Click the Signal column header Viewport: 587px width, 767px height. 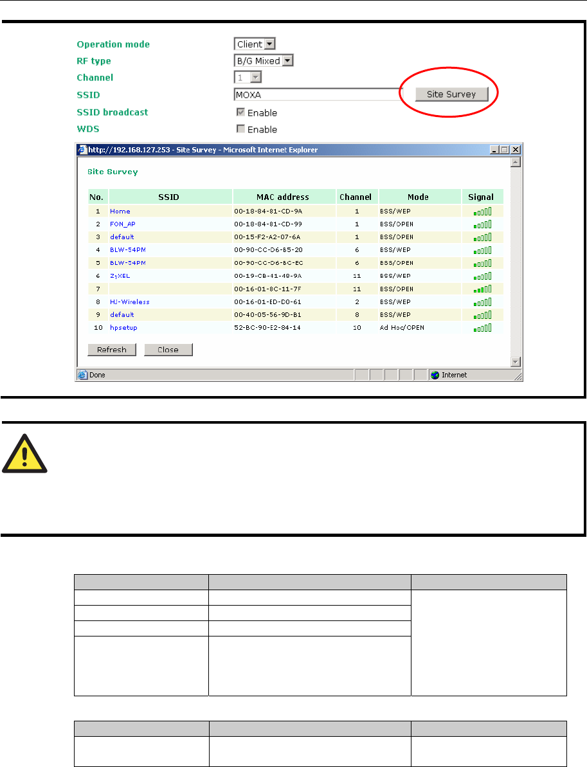coord(482,197)
